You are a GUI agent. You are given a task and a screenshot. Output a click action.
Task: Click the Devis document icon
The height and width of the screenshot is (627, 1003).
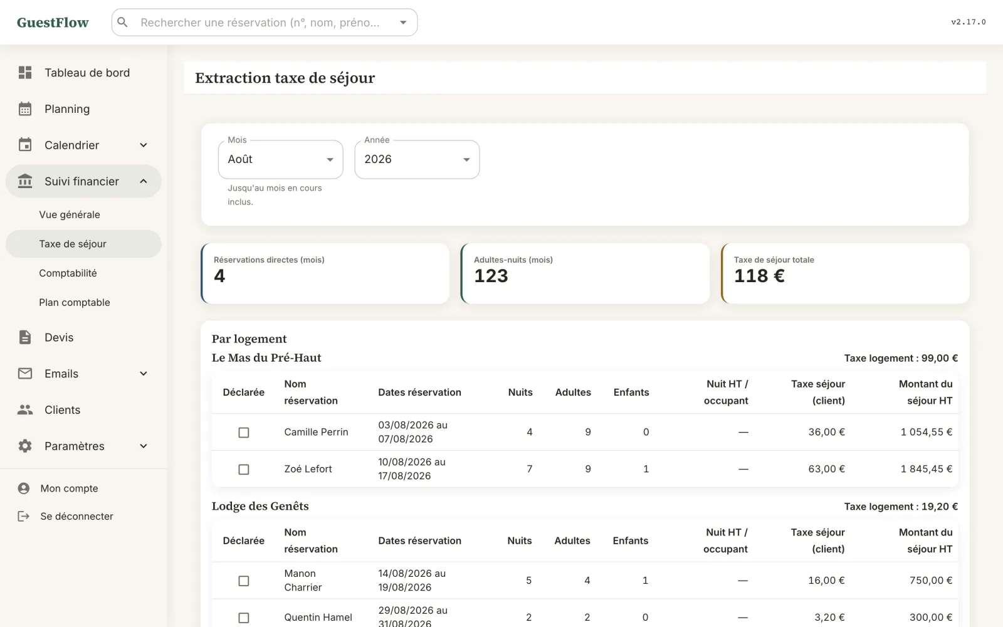25,337
